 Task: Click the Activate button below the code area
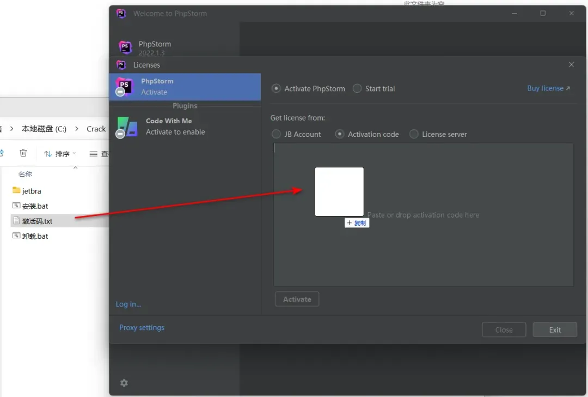click(297, 299)
